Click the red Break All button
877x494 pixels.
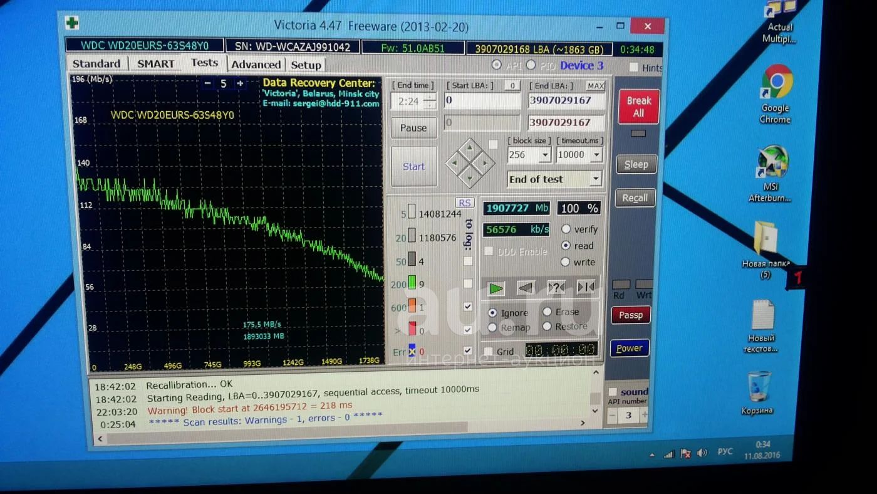pos(638,107)
